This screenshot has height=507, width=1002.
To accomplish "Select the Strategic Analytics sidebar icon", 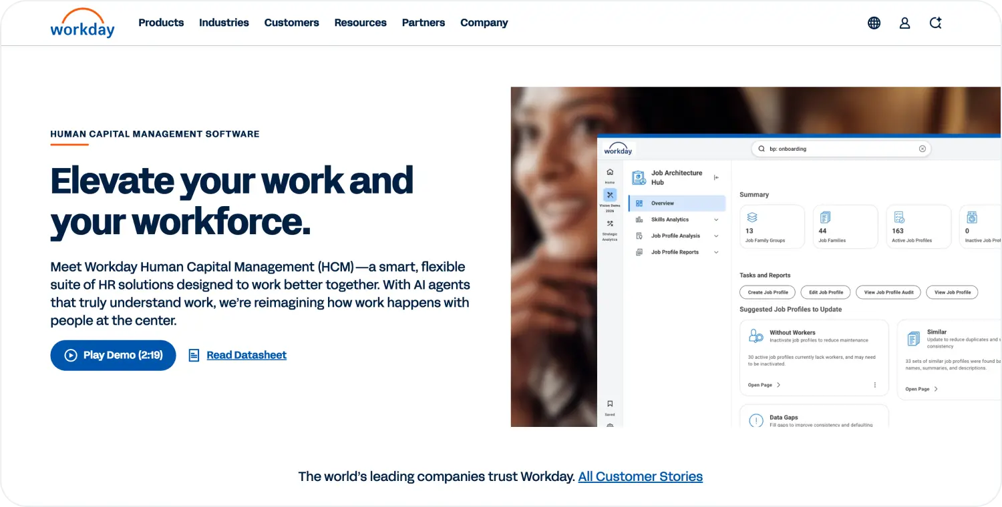I will 610,224.
